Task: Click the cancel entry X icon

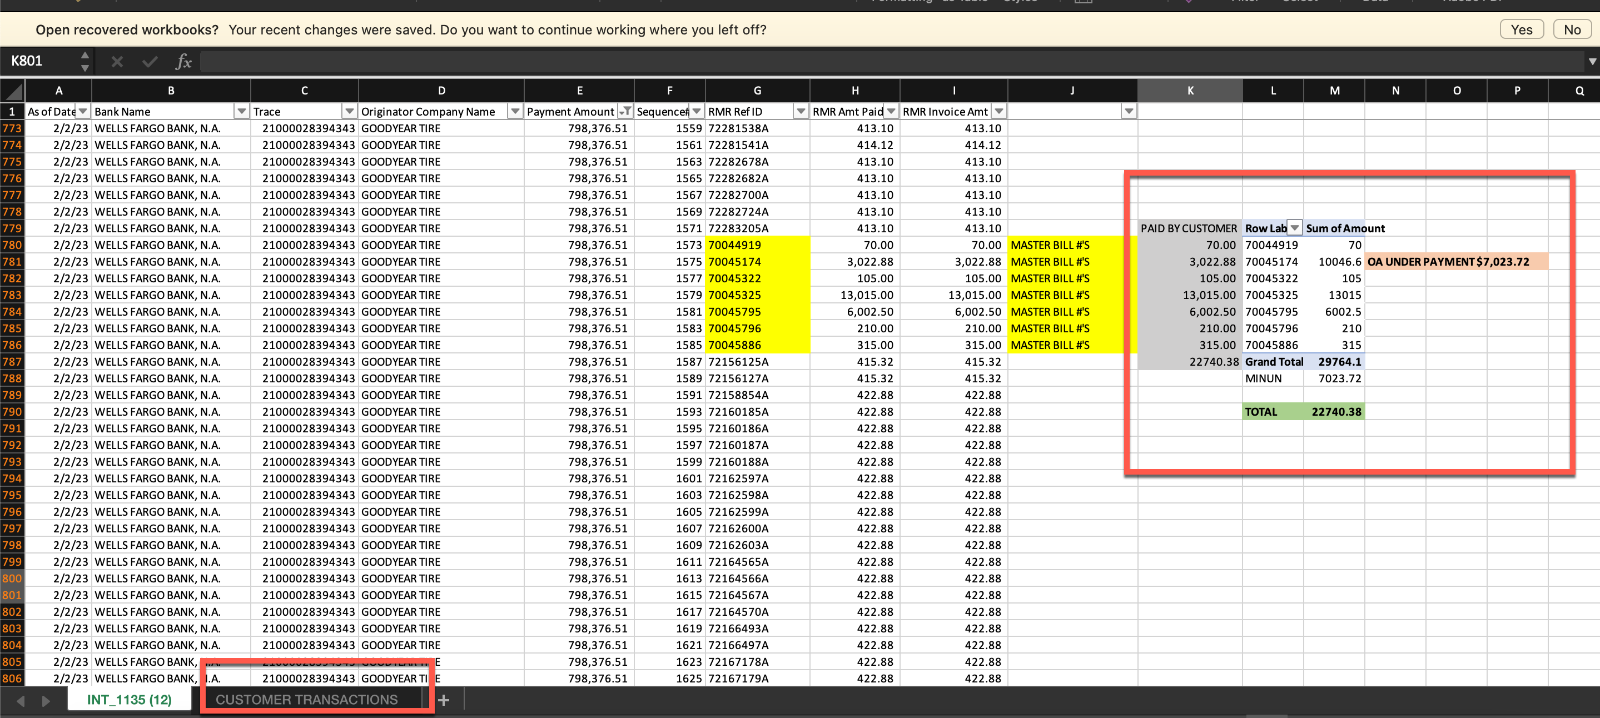Action: 117,62
